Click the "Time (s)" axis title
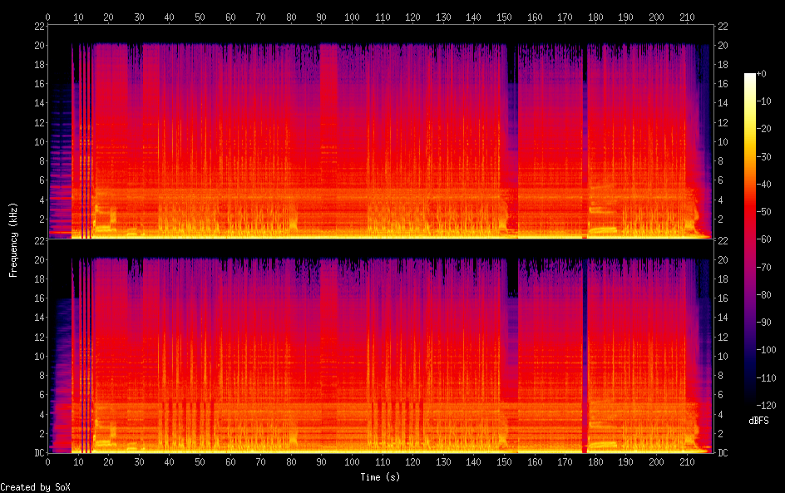 (x=380, y=477)
